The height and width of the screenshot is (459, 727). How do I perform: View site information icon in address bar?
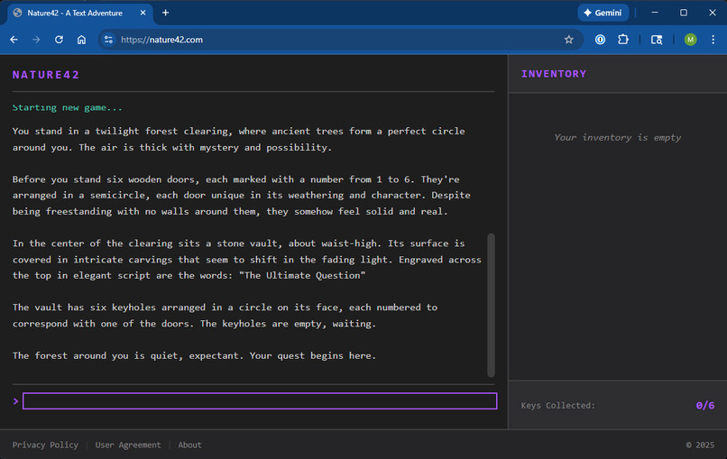[x=108, y=40]
